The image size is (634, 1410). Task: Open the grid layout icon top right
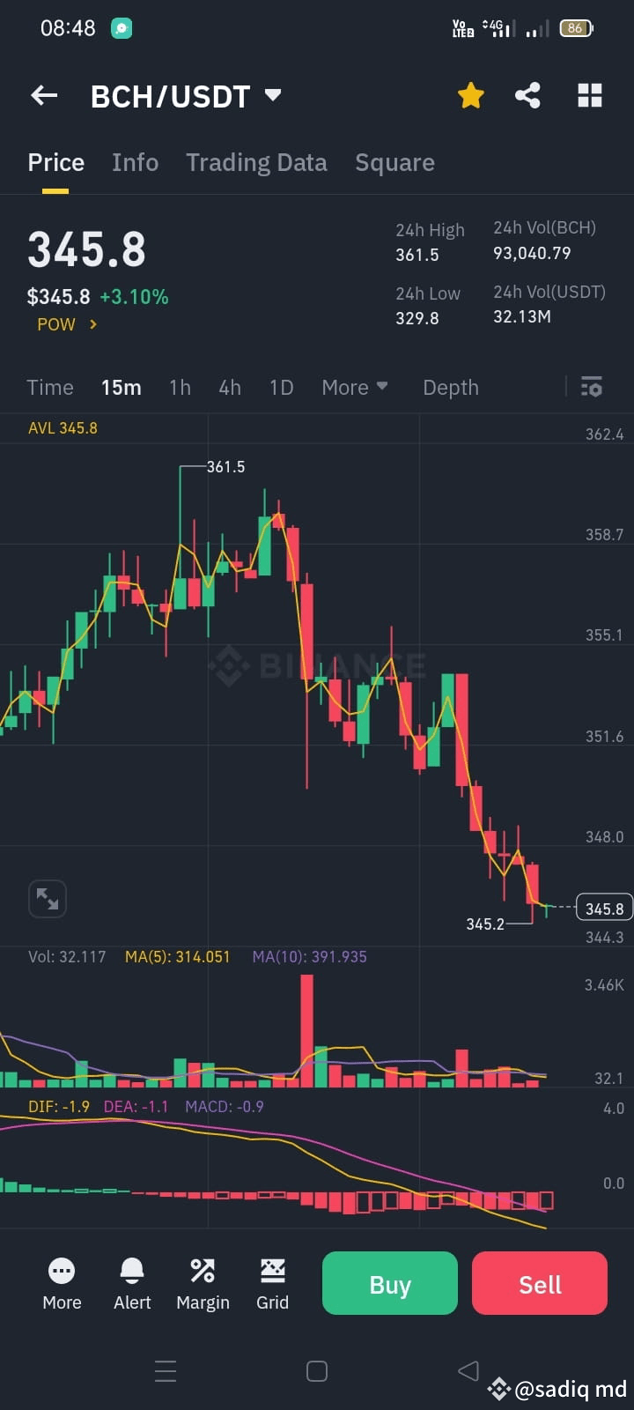589,95
